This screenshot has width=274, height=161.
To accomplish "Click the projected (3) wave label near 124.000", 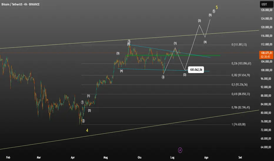I will coord(199,21).
